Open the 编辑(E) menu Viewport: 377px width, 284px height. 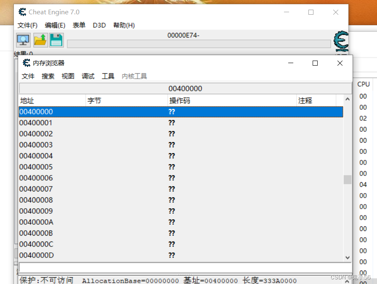55,25
